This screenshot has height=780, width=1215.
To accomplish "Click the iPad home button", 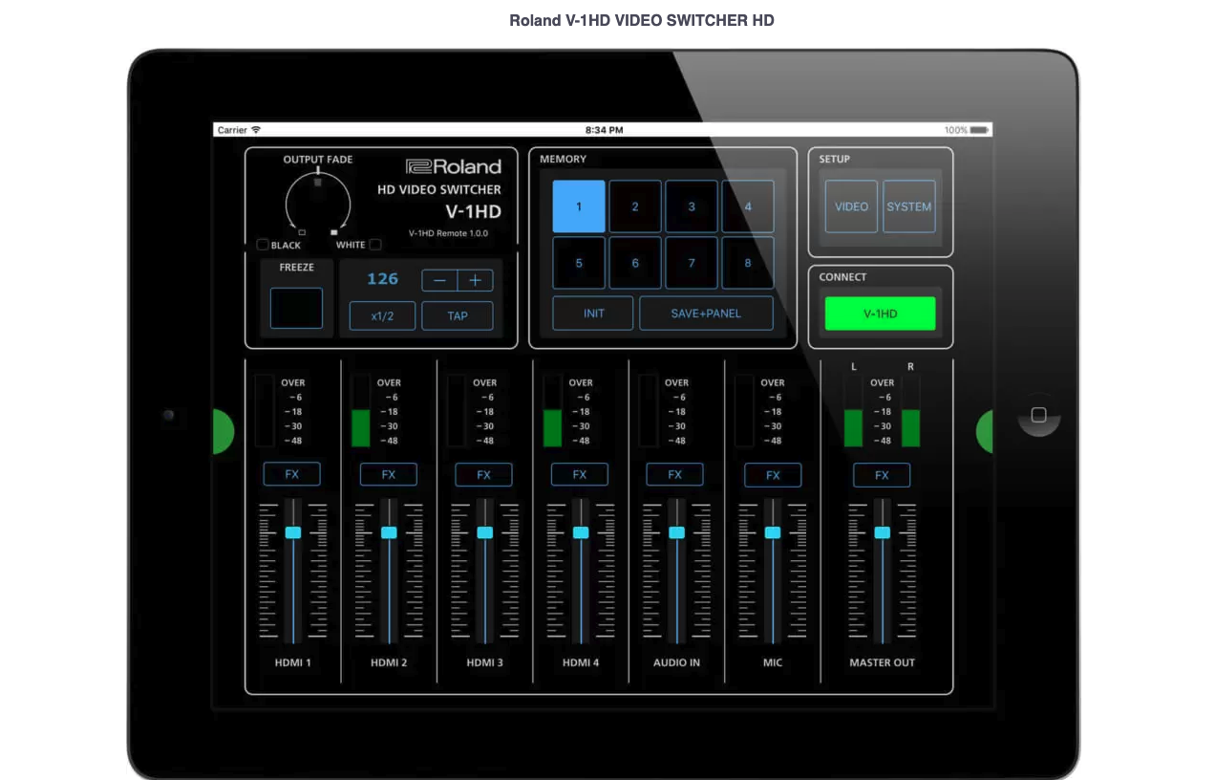I will click(x=1039, y=415).
